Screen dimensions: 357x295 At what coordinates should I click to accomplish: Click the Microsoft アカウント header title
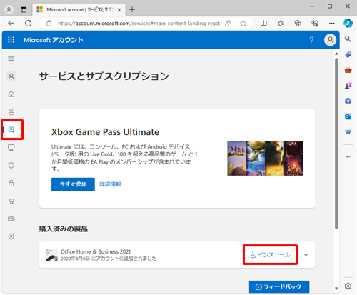coord(54,40)
